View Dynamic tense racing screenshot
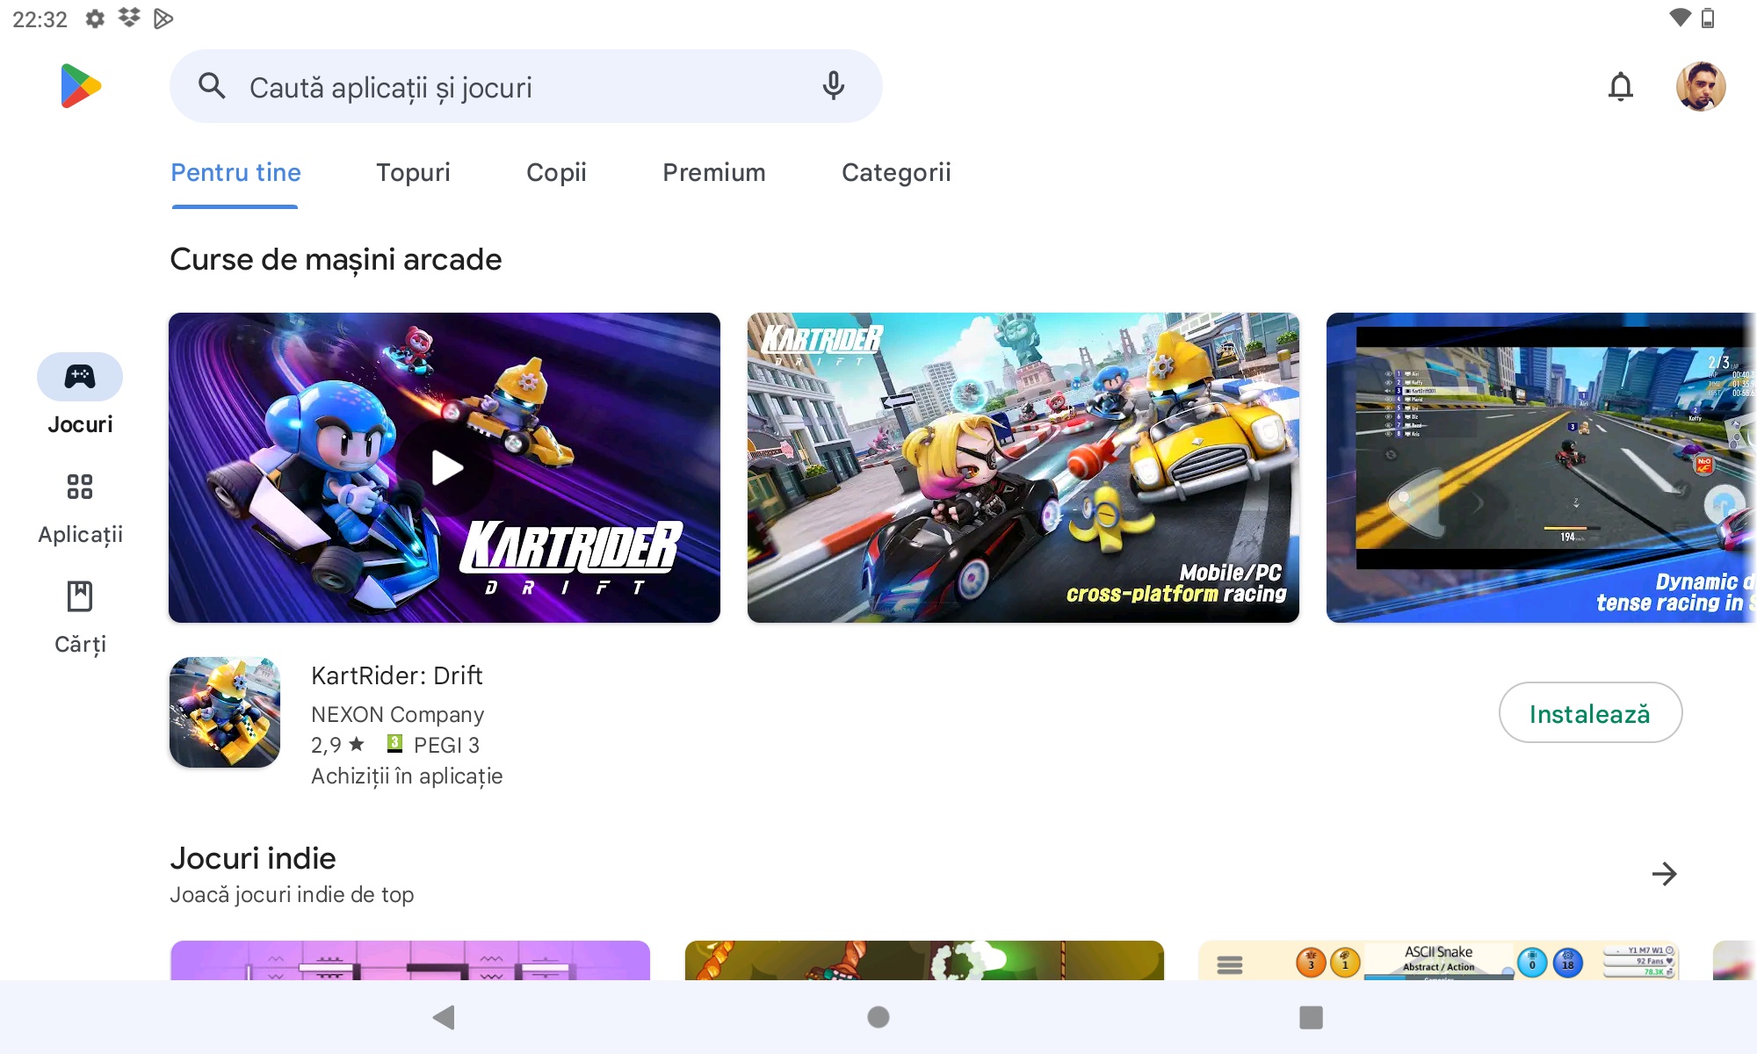 point(1541,467)
